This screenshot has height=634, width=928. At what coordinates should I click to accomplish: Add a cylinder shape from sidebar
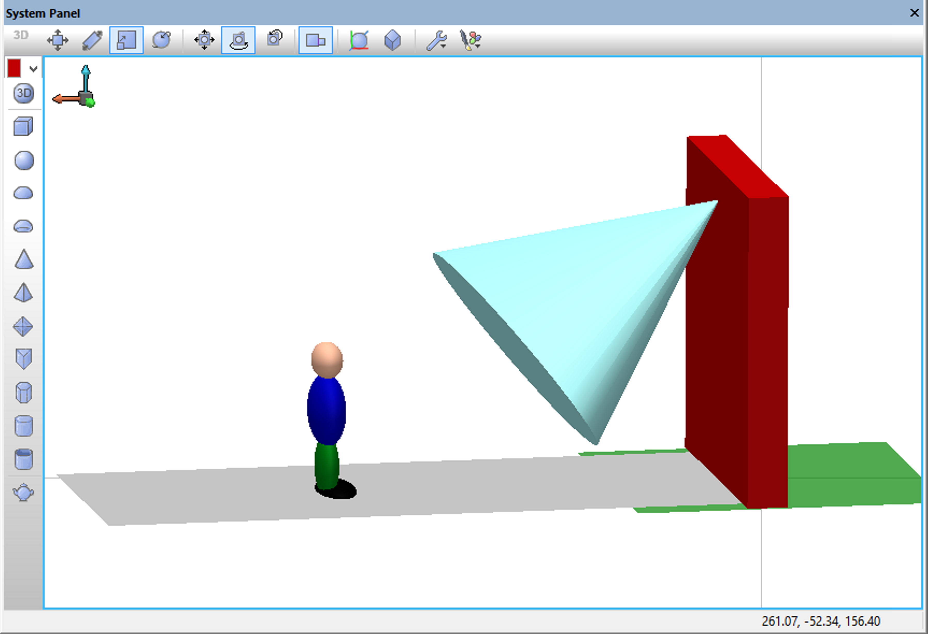23,426
